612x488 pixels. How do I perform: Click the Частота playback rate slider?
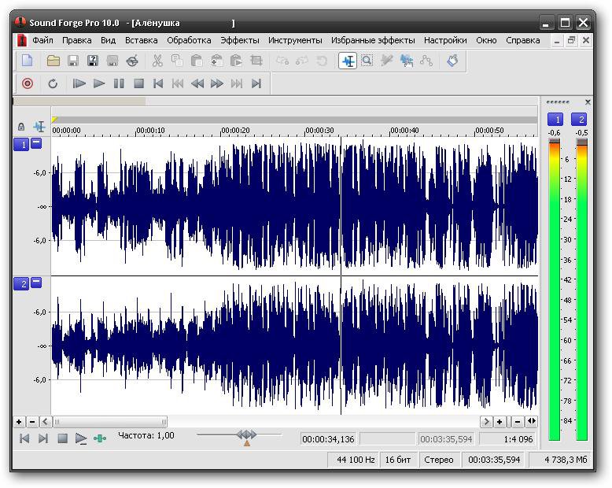pyautogui.click(x=246, y=435)
